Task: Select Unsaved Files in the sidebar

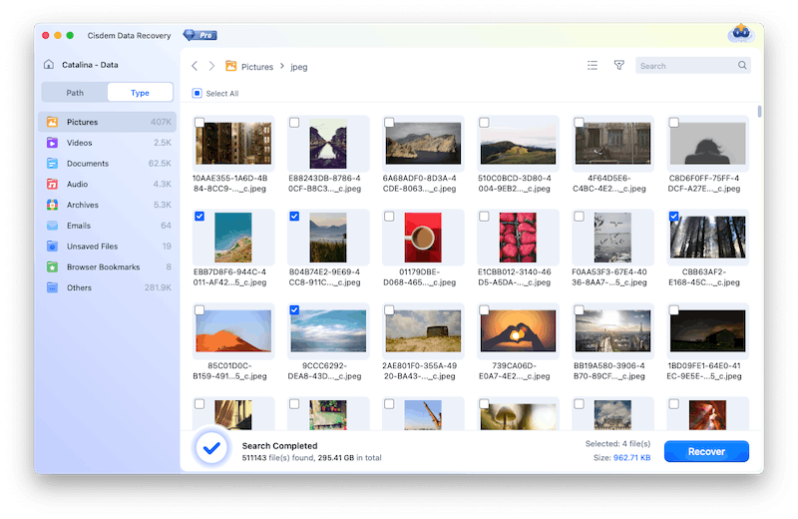Action: 107,246
